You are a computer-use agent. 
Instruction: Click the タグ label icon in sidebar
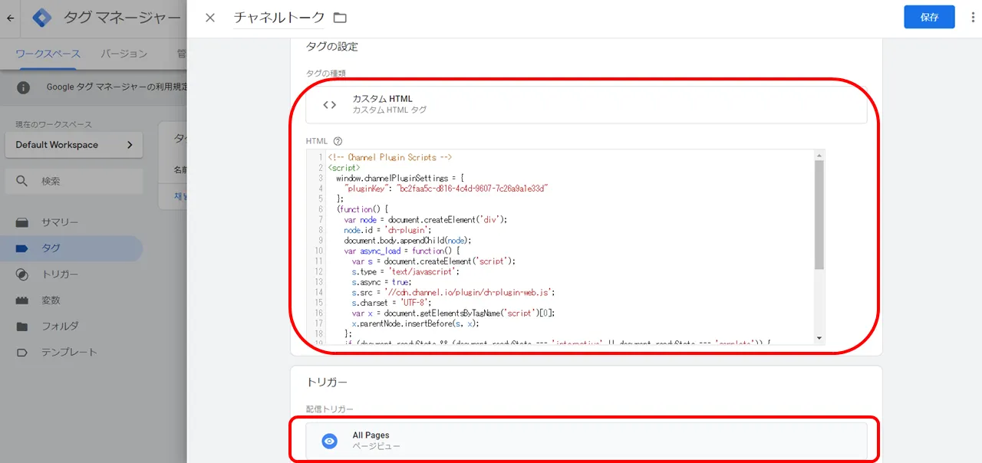[x=22, y=248]
